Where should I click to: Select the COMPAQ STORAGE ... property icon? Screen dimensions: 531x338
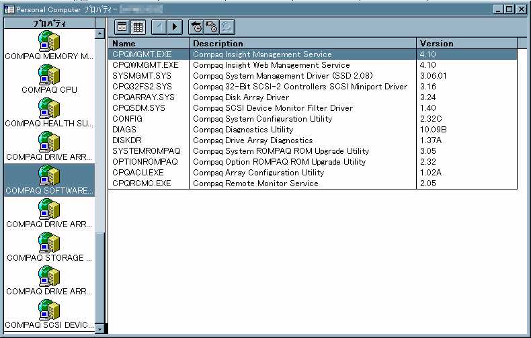[x=49, y=247]
